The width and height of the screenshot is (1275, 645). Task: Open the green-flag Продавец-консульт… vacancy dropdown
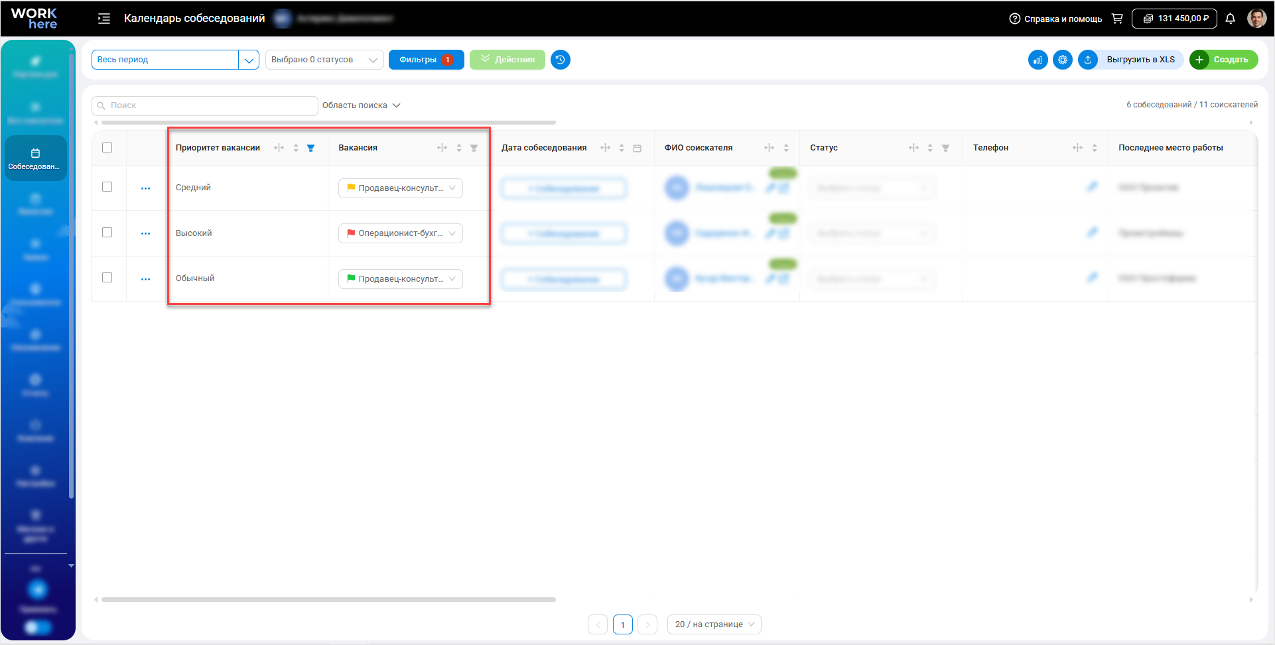401,279
